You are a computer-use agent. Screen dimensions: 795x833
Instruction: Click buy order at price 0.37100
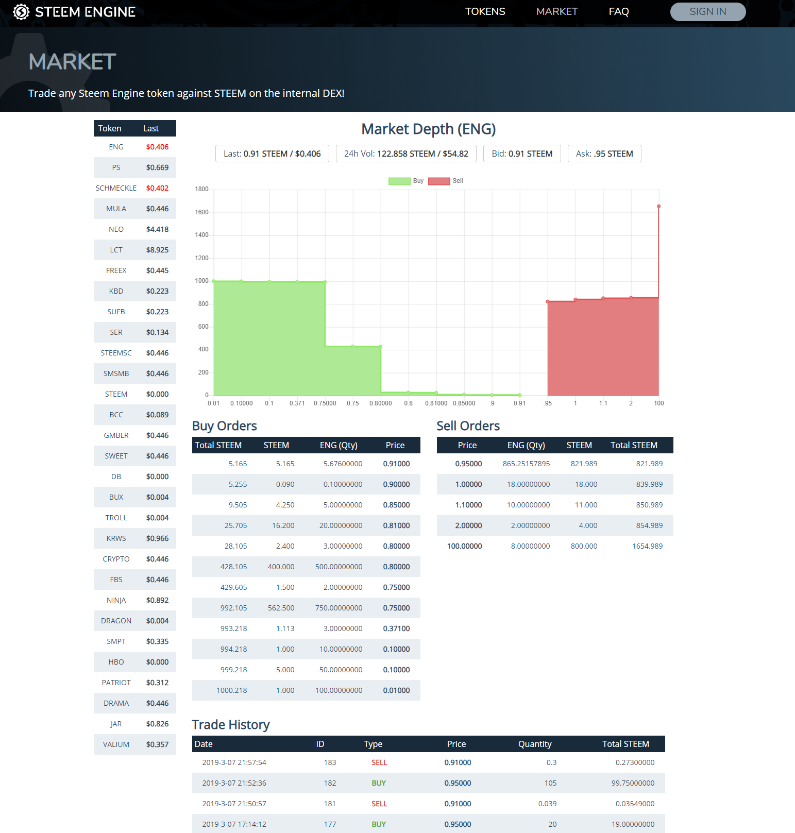pyautogui.click(x=306, y=628)
